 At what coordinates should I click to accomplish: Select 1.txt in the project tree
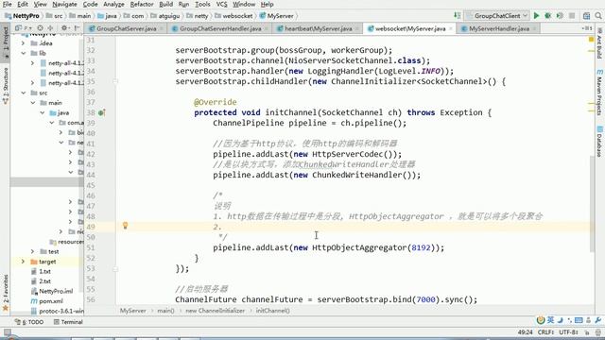pos(41,271)
